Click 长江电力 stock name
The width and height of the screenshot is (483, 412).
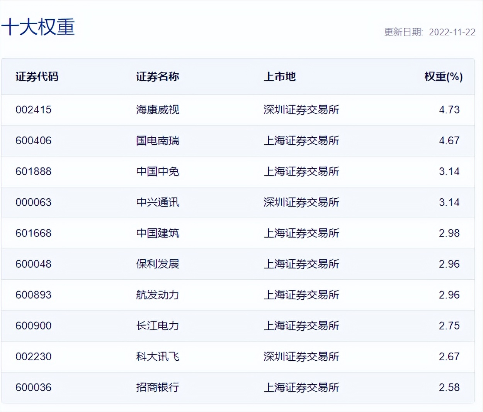click(x=157, y=326)
